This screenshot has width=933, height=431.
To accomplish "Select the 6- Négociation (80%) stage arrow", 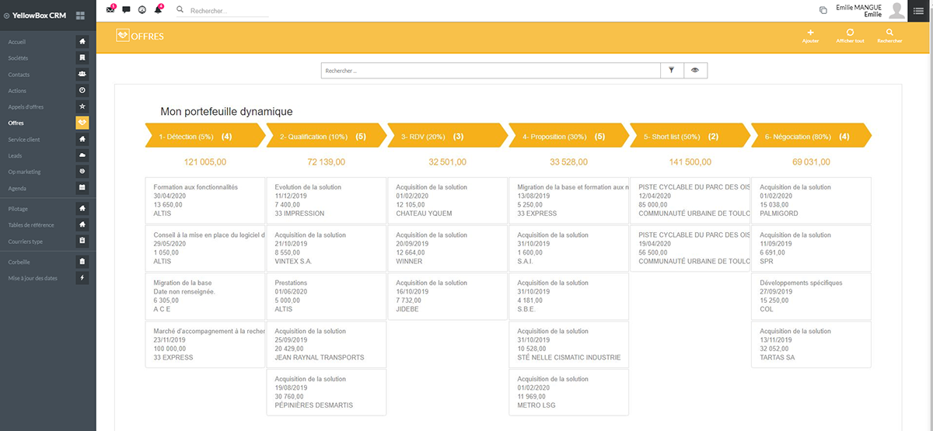I will (812, 136).
